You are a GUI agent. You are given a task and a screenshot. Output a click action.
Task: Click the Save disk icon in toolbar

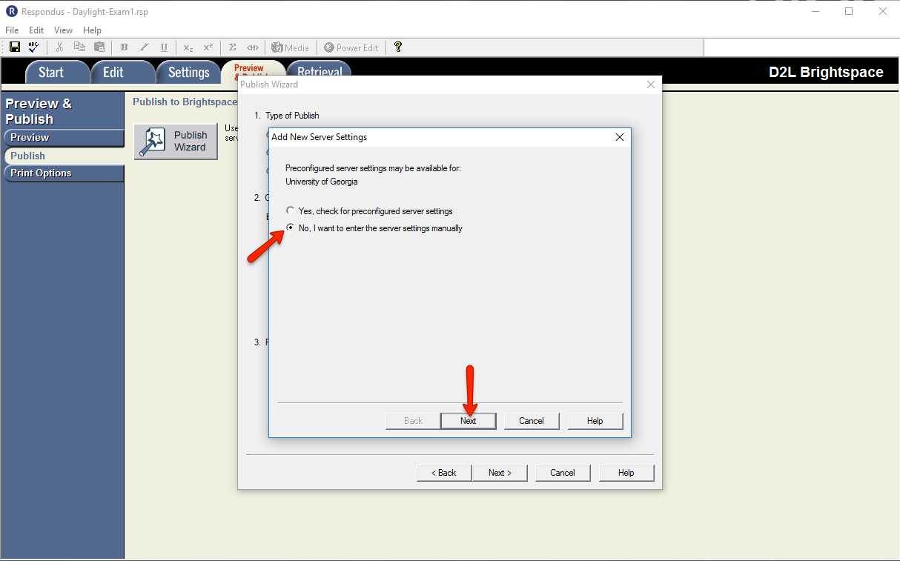pyautogui.click(x=15, y=47)
